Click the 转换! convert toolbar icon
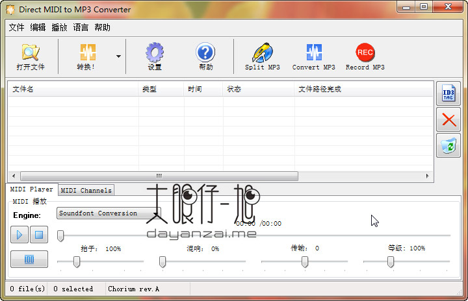Screen dimensions: 468x301 [86, 56]
